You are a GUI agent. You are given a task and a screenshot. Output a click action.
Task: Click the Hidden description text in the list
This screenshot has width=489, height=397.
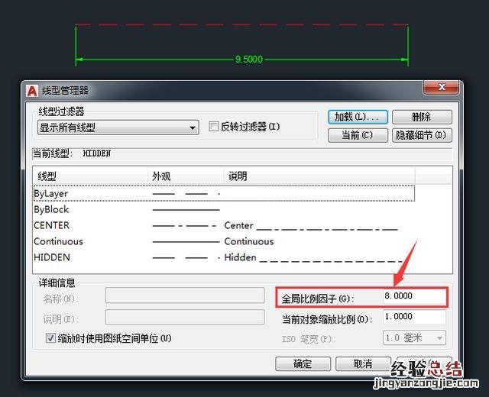(x=240, y=257)
